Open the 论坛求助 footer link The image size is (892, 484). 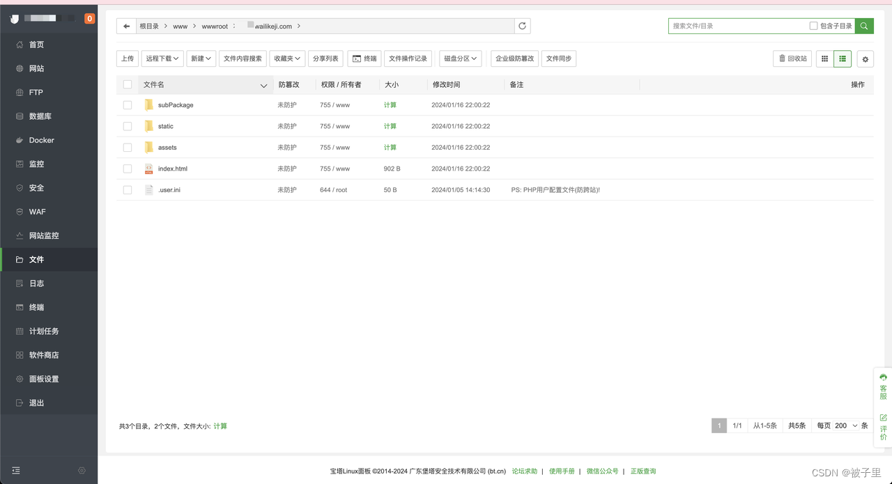coord(525,471)
